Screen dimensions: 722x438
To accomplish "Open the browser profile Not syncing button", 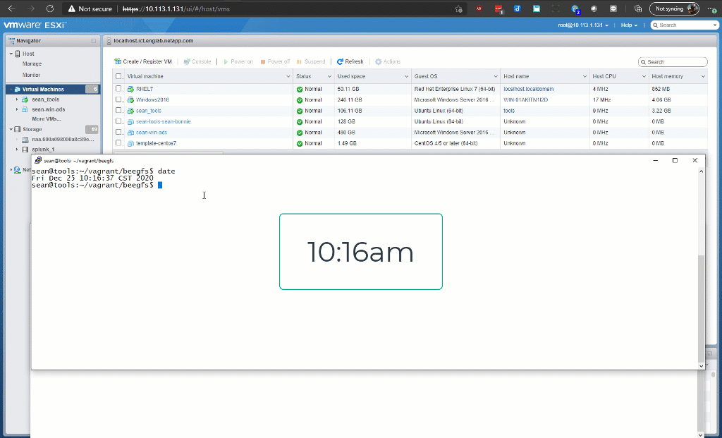I will (674, 8).
